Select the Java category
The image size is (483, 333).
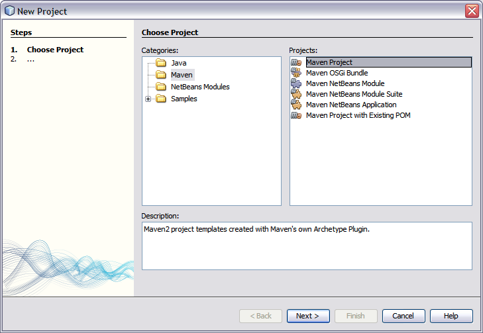pyautogui.click(x=179, y=63)
